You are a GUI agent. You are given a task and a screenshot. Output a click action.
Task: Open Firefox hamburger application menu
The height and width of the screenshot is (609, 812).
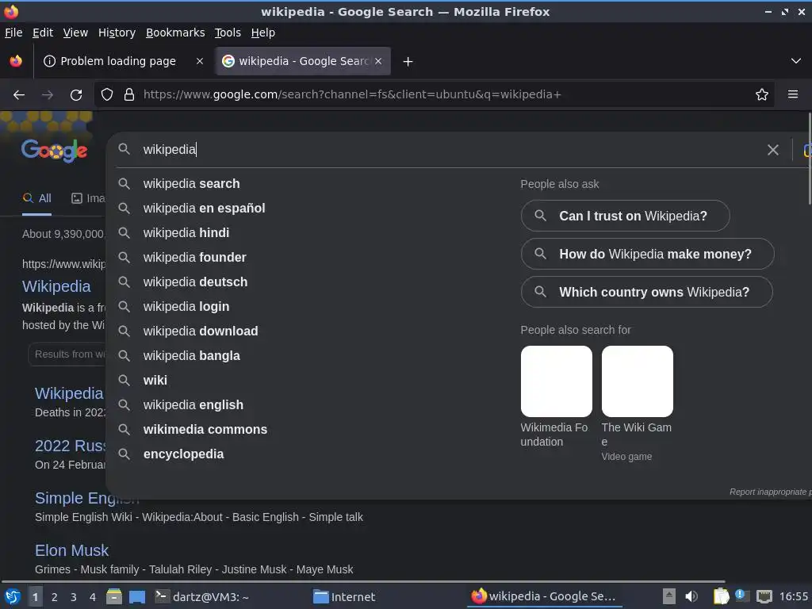[793, 94]
